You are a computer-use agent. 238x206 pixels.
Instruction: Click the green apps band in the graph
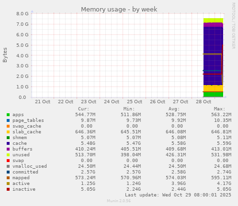click(x=213, y=95)
